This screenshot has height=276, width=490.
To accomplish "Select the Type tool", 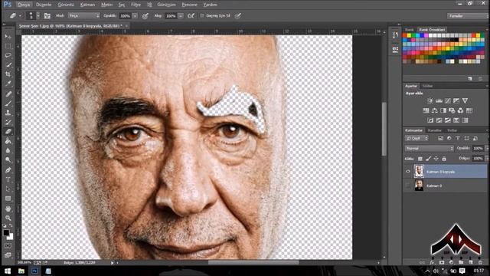I will click(8, 179).
